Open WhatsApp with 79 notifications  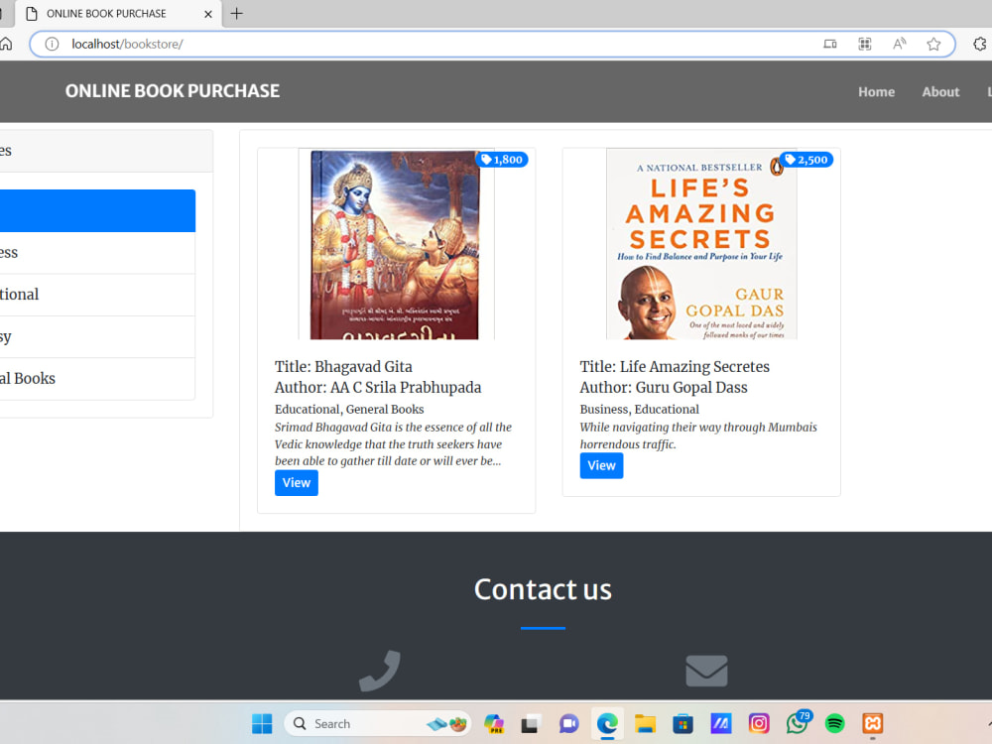pyautogui.click(x=798, y=722)
